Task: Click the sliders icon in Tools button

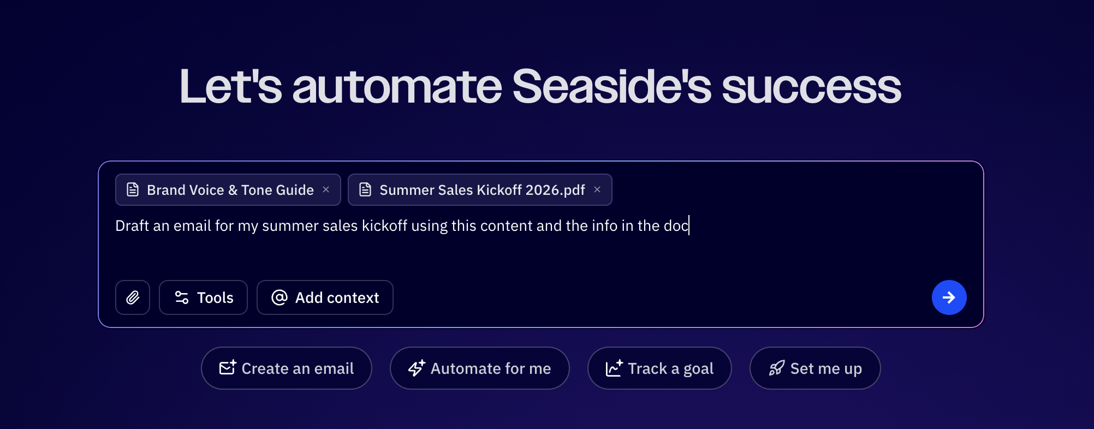Action: [182, 297]
